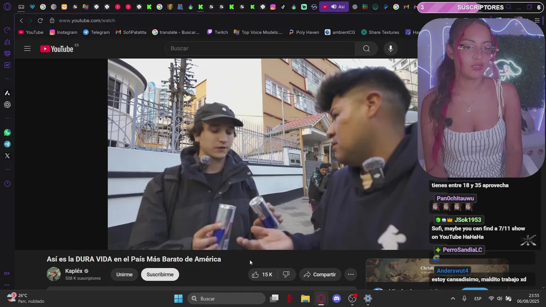
Task: Open the Kapléx channel name link
Action: coord(73,271)
